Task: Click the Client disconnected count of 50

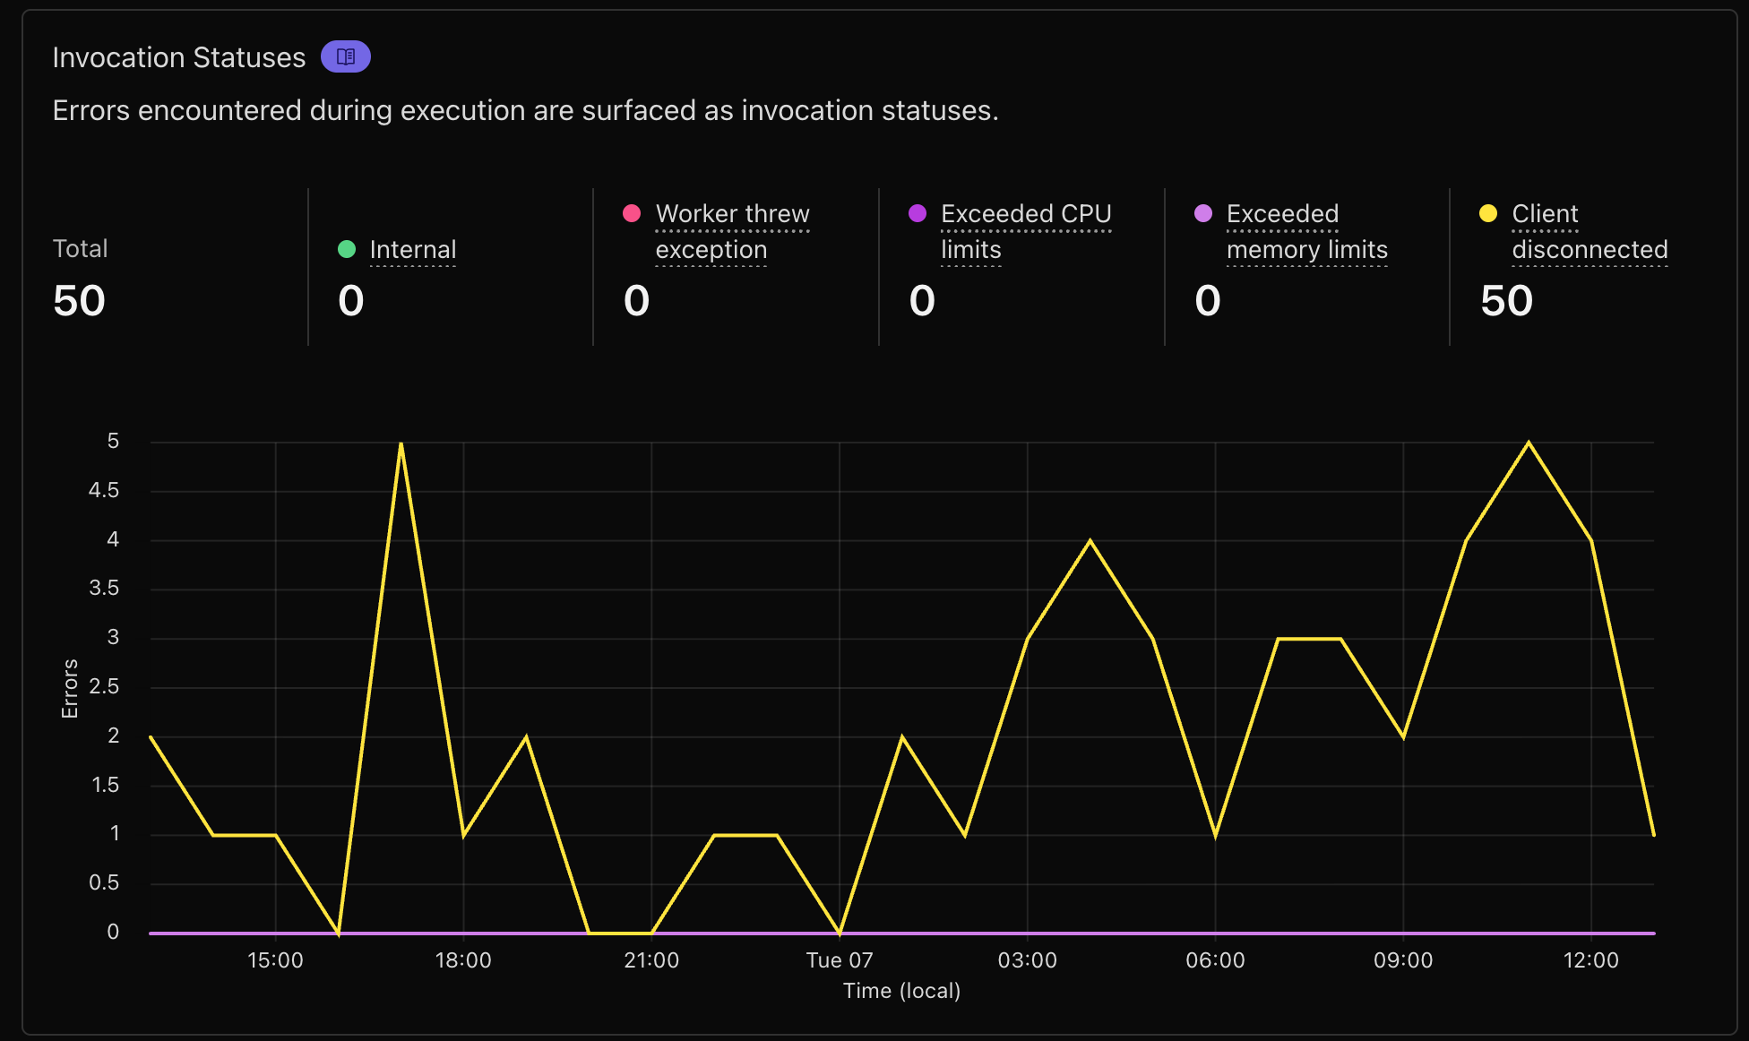Action: click(x=1505, y=300)
